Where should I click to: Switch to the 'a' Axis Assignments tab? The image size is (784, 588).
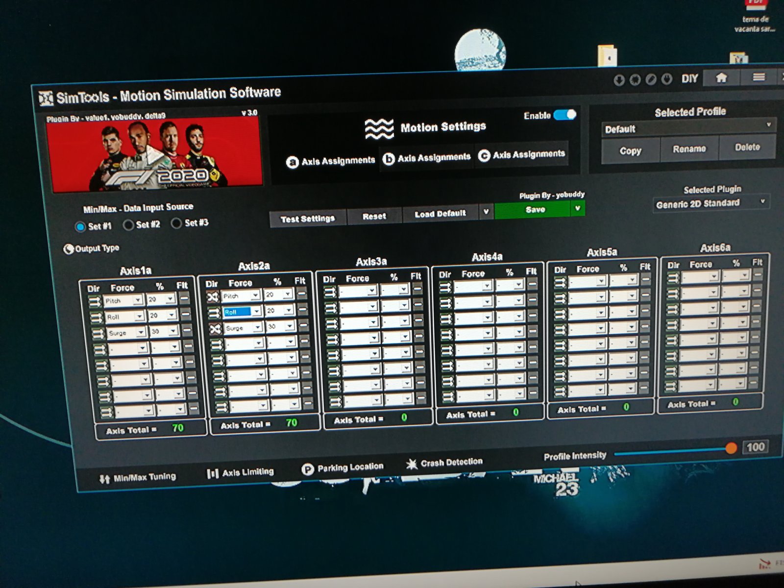(x=330, y=161)
